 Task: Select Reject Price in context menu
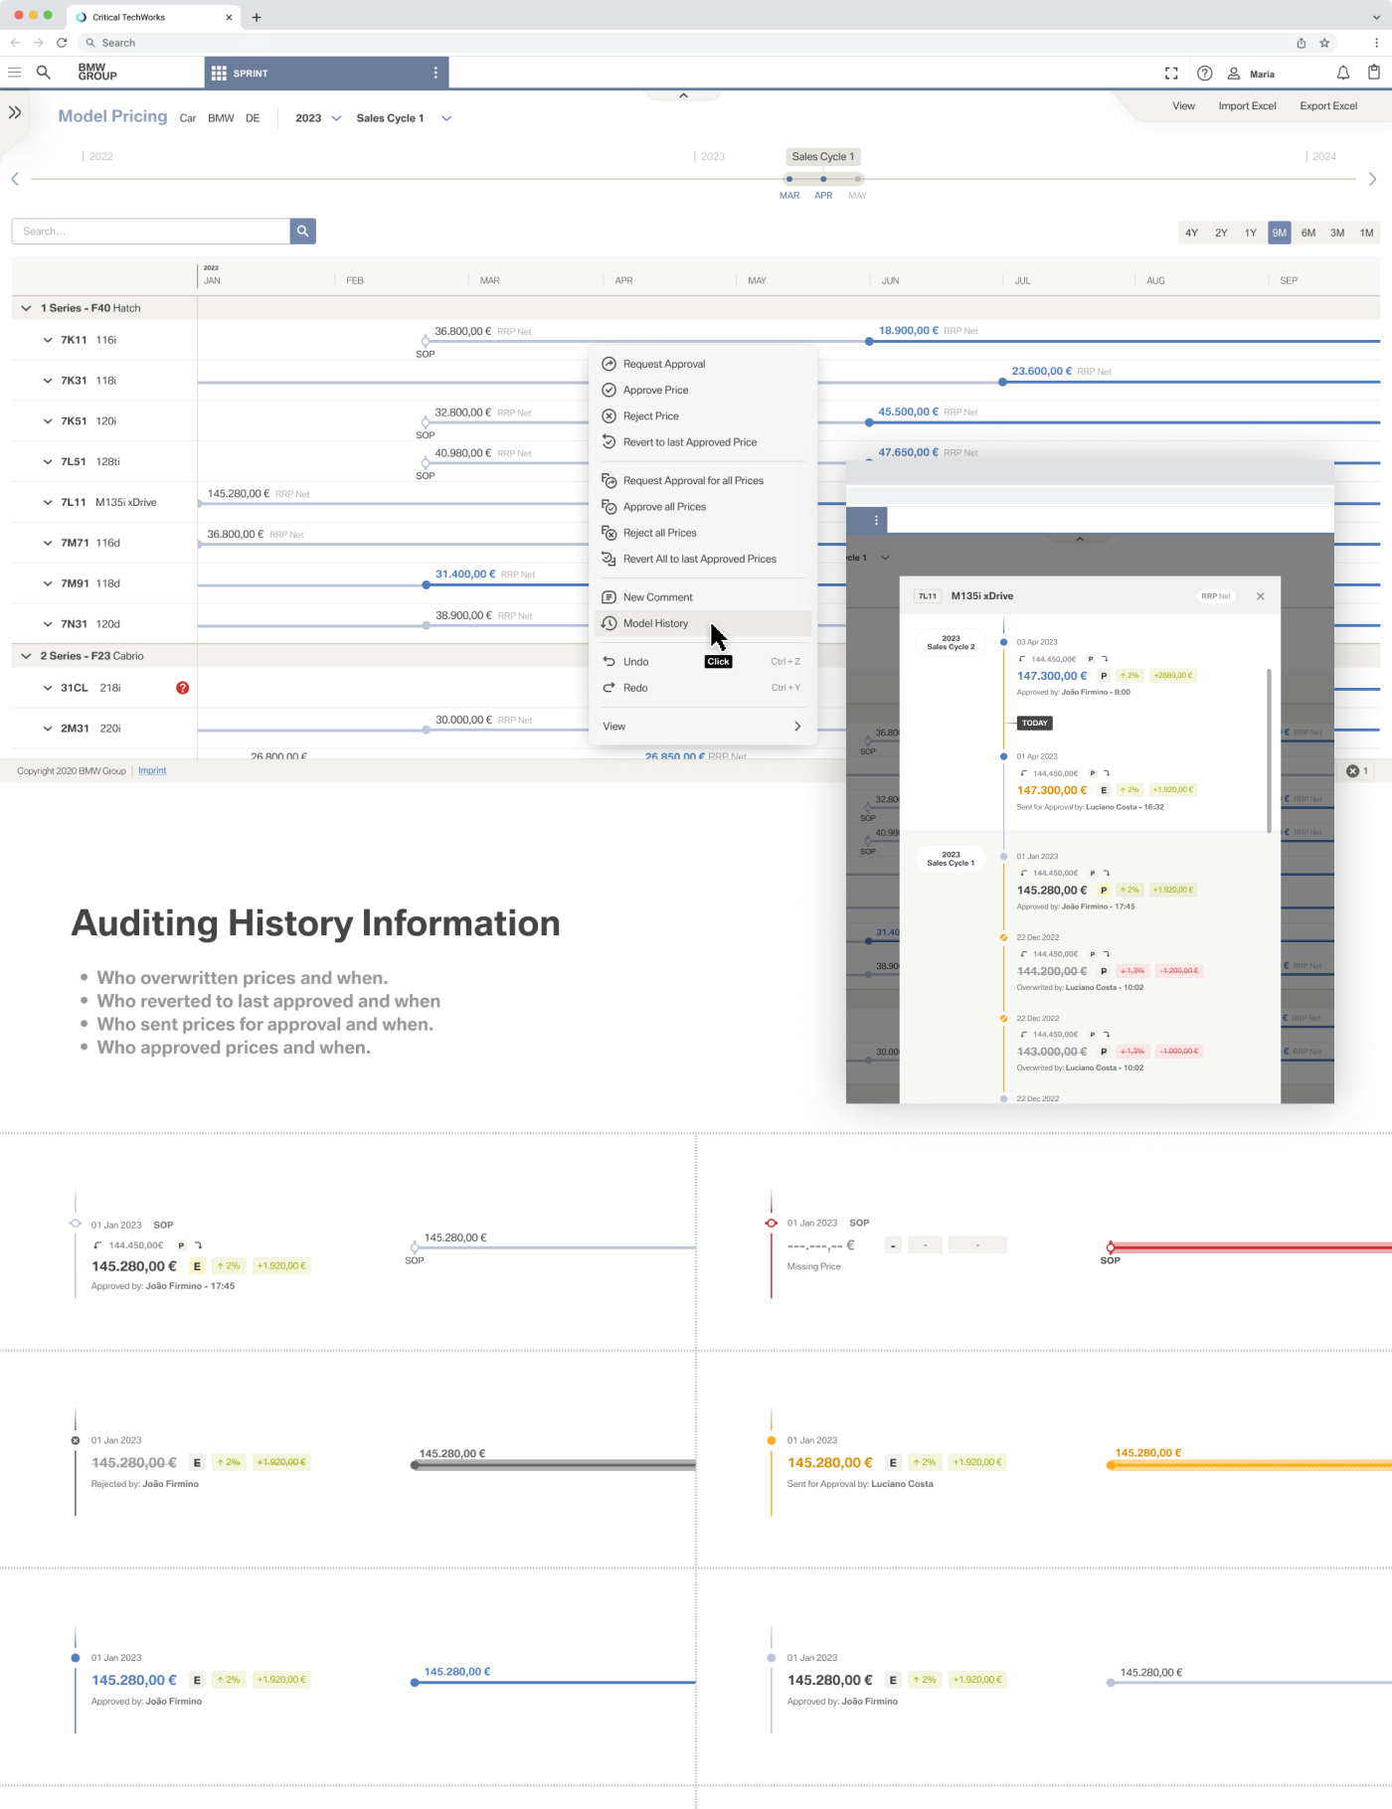coord(703,415)
